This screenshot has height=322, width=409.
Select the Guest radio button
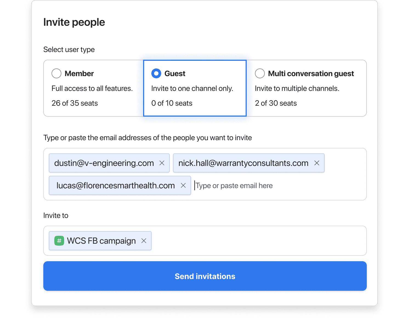point(156,73)
